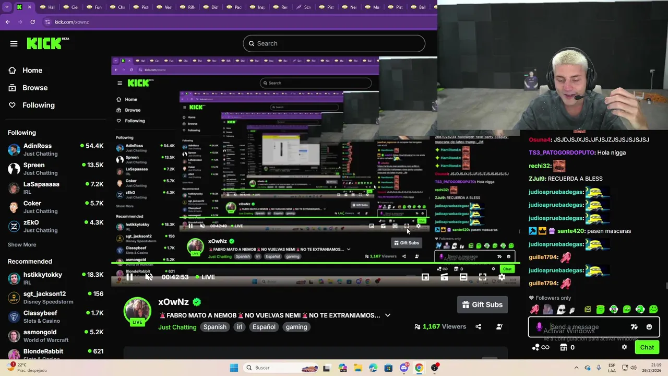The width and height of the screenshot is (668, 376).
Task: Open follow user options icon
Action: pos(499,326)
